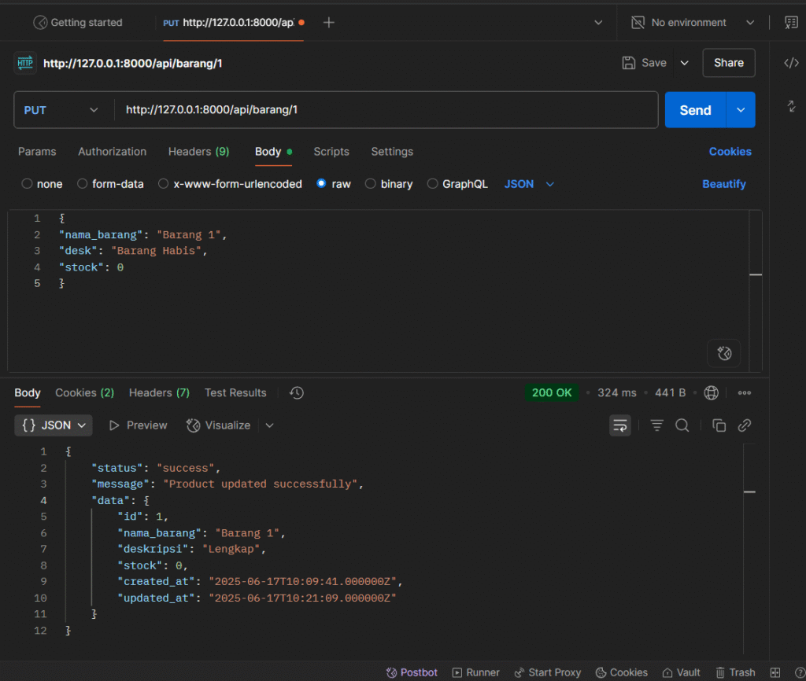Viewport: 806px width, 681px height.
Task: Open the code snippet panel icon
Action: pyautogui.click(x=791, y=63)
